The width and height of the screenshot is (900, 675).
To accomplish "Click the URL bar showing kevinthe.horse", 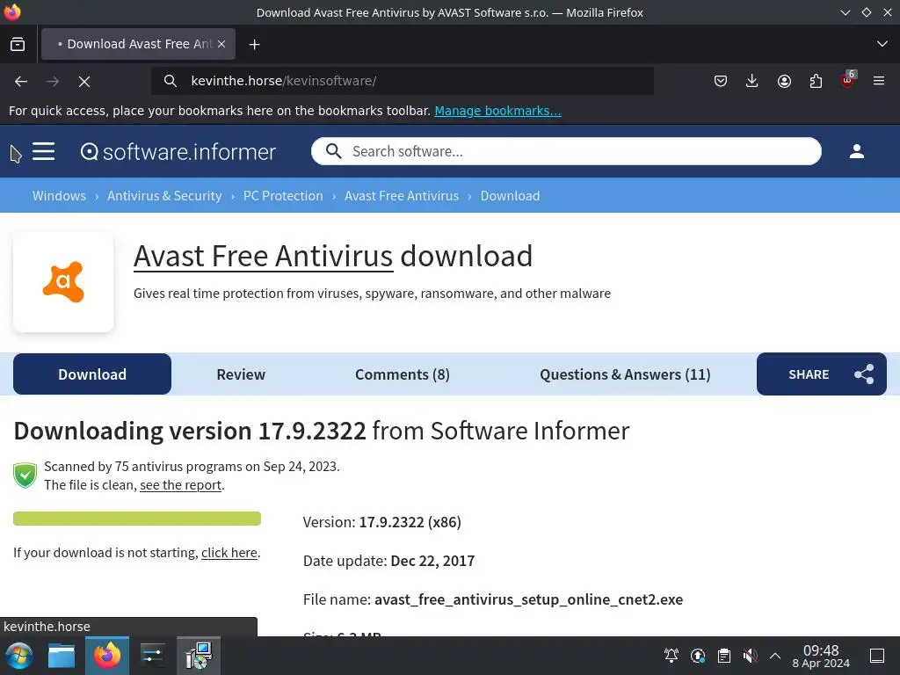I will point(402,81).
